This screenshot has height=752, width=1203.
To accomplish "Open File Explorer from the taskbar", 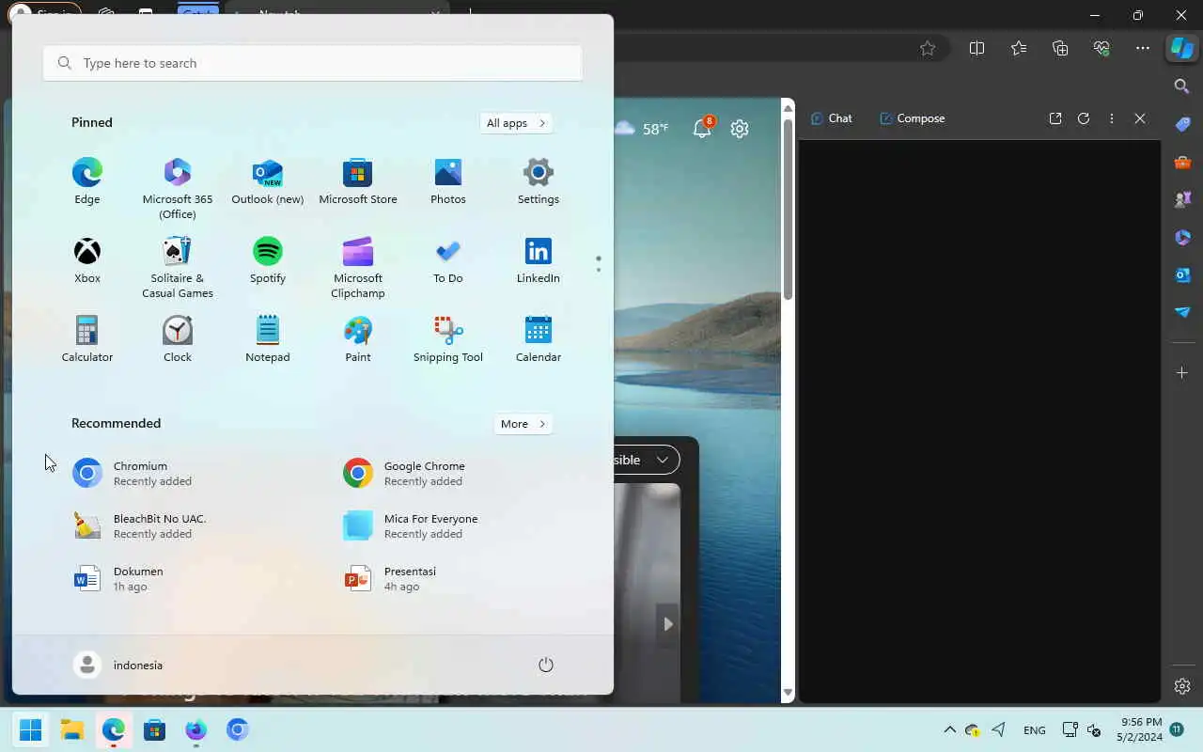I will point(72,729).
